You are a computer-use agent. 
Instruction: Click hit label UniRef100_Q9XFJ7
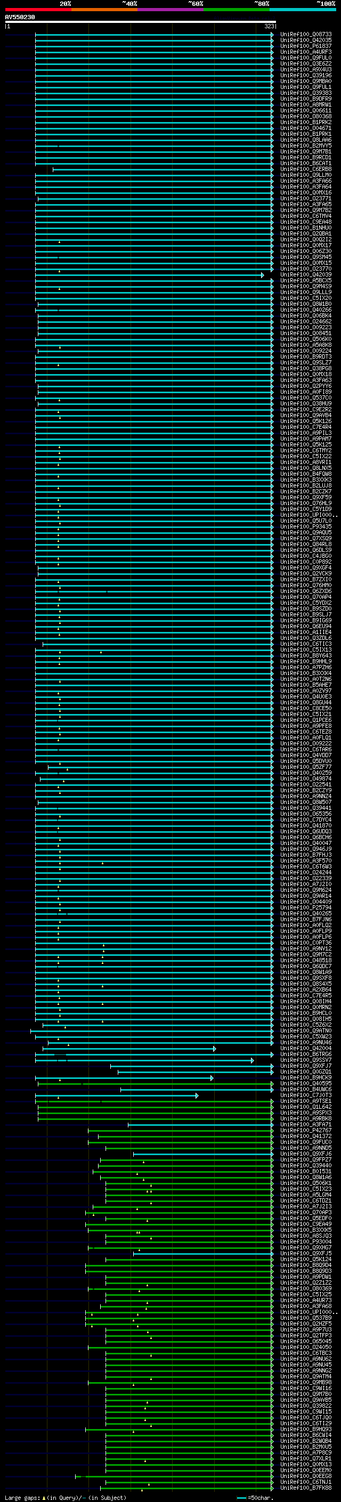[306, 1066]
